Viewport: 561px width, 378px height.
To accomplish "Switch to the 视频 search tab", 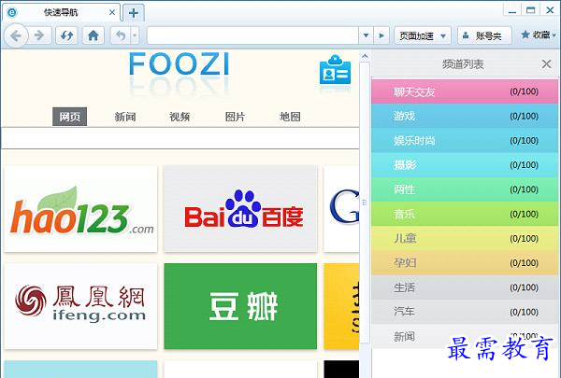I will pyautogui.click(x=180, y=117).
